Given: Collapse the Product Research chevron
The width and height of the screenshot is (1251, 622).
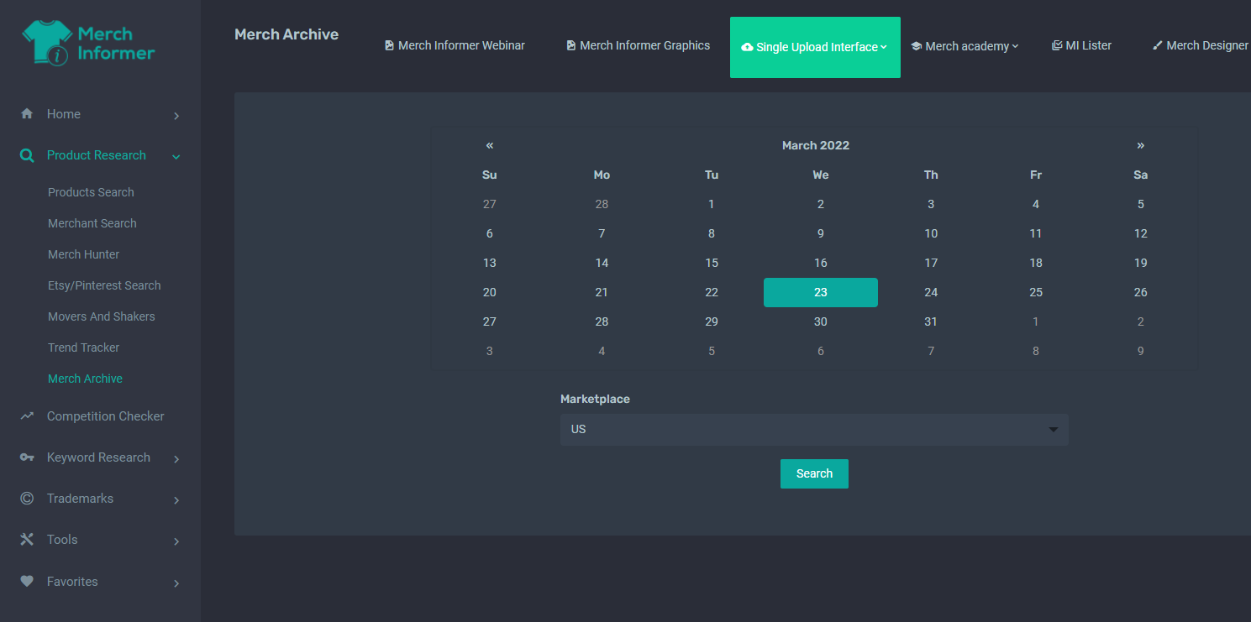Looking at the screenshot, I should coord(176,156).
